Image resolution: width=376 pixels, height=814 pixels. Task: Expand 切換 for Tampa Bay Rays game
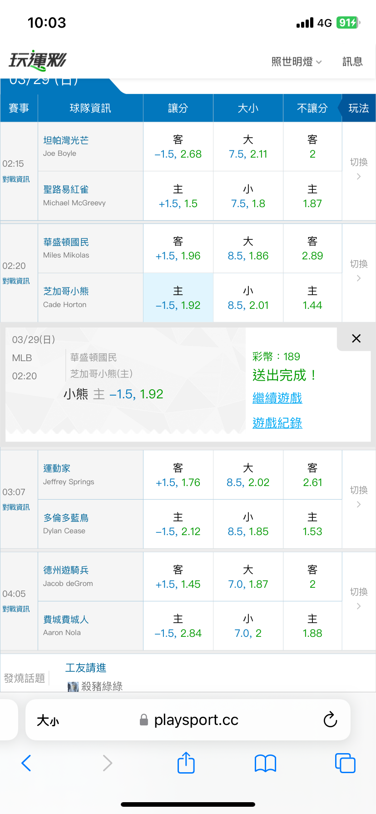(x=358, y=169)
